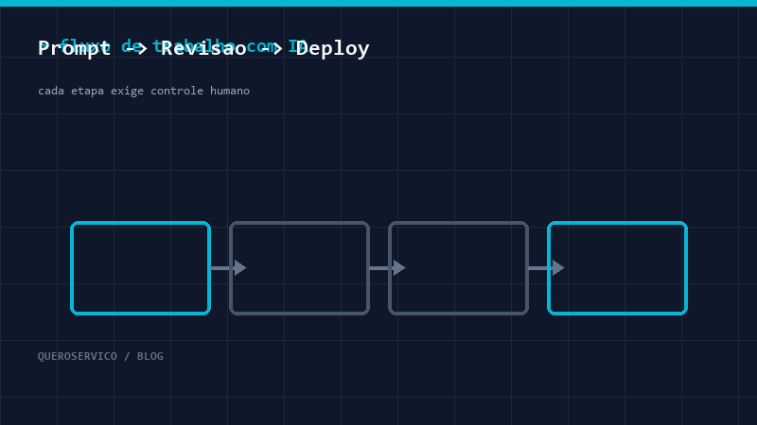
Task: Click the "BLOG" footer label
Action: point(150,356)
